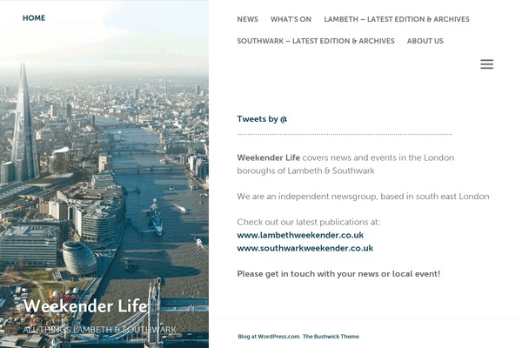Screen dimensions: 522x348
Task: Visit the ABOUT US page
Action: tap(425, 41)
